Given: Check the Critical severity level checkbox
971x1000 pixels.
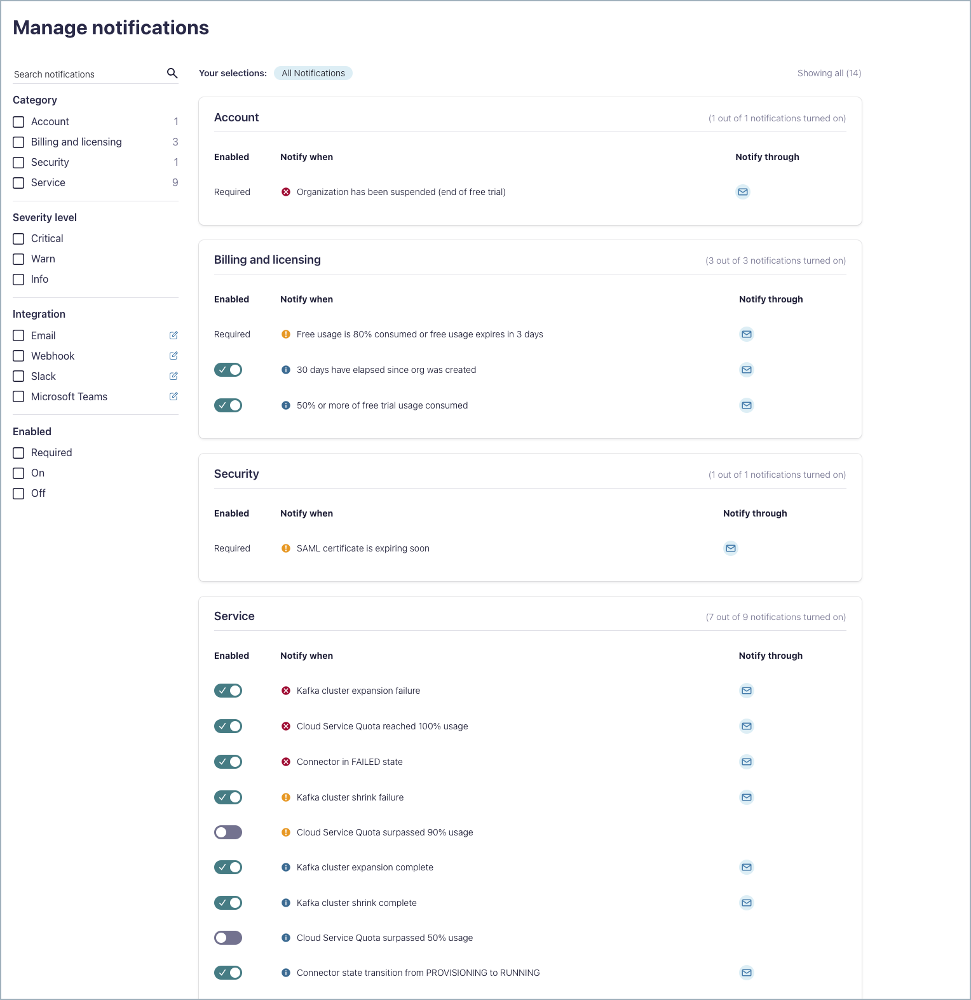Looking at the screenshot, I should coord(19,239).
